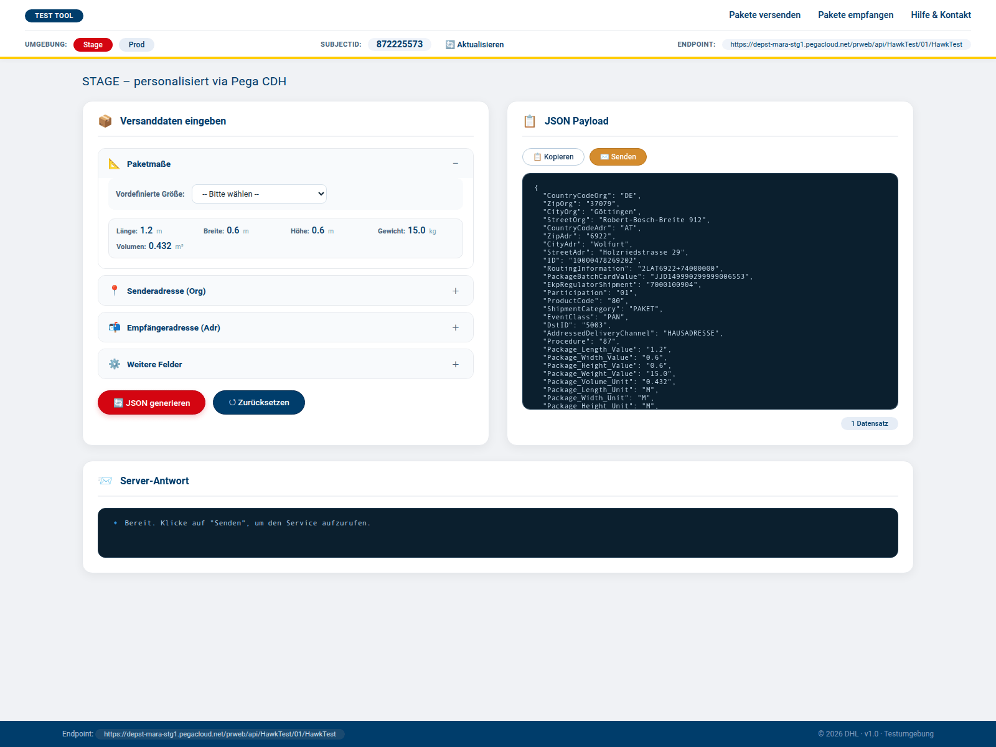996x747 pixels.
Task: Open the Vordefinierte Größe dropdown
Action: (x=259, y=194)
